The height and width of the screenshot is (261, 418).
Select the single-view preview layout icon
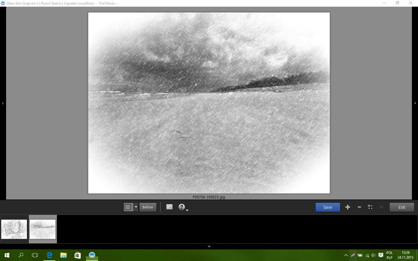(128, 207)
